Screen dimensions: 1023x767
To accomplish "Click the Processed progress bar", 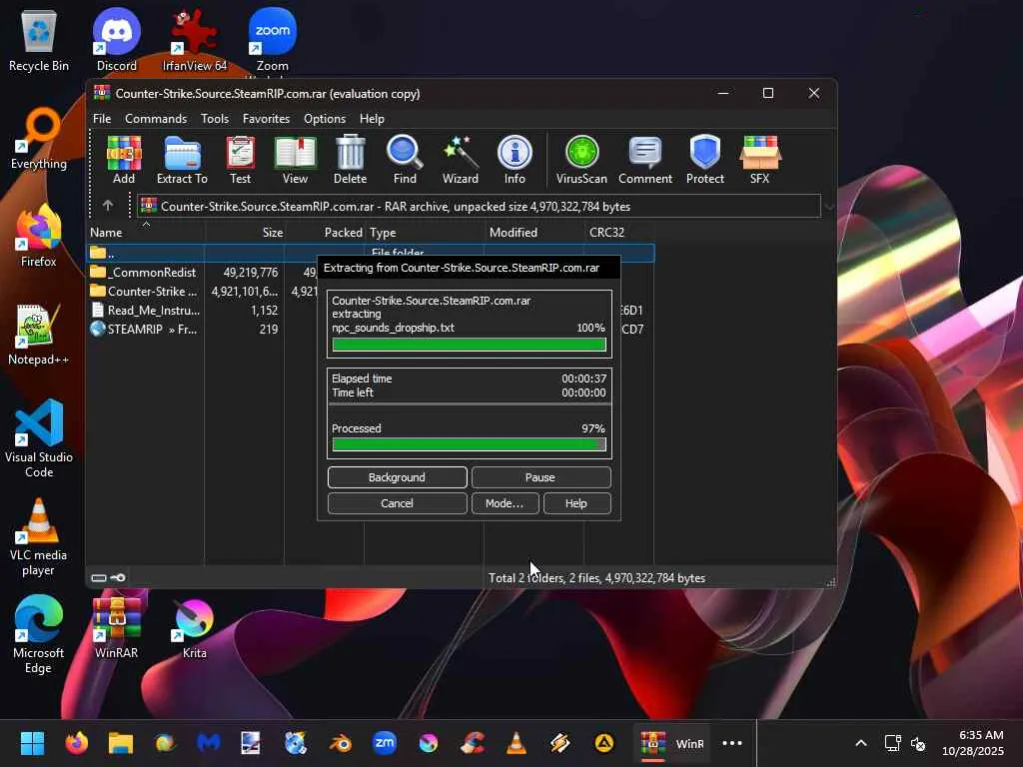I will click(469, 444).
